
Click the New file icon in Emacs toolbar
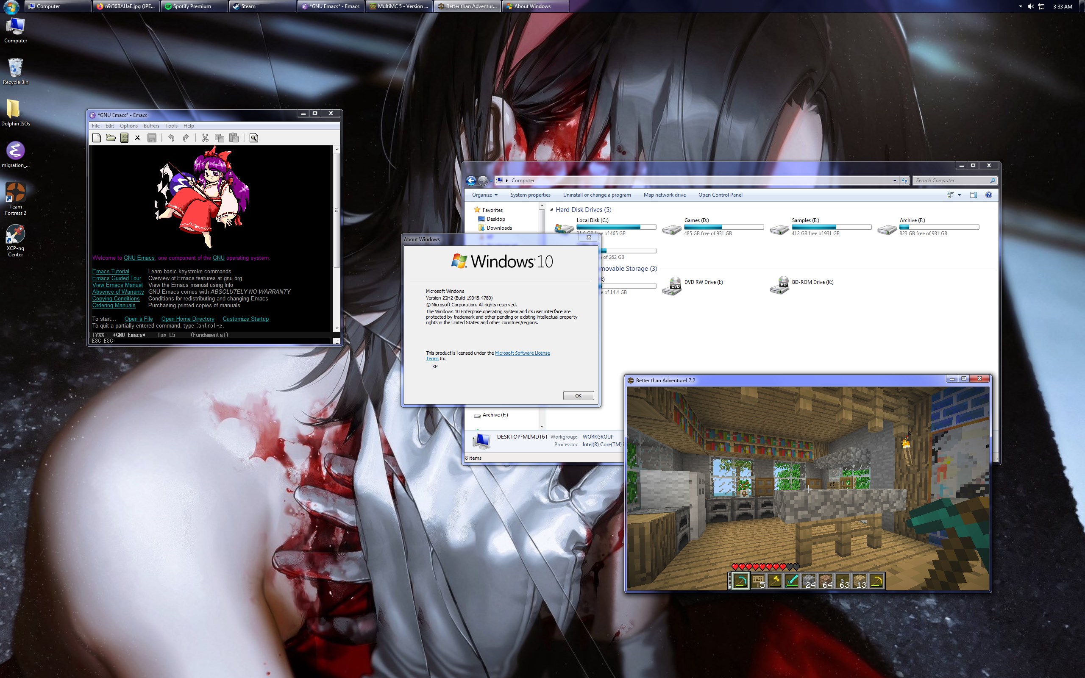(96, 138)
